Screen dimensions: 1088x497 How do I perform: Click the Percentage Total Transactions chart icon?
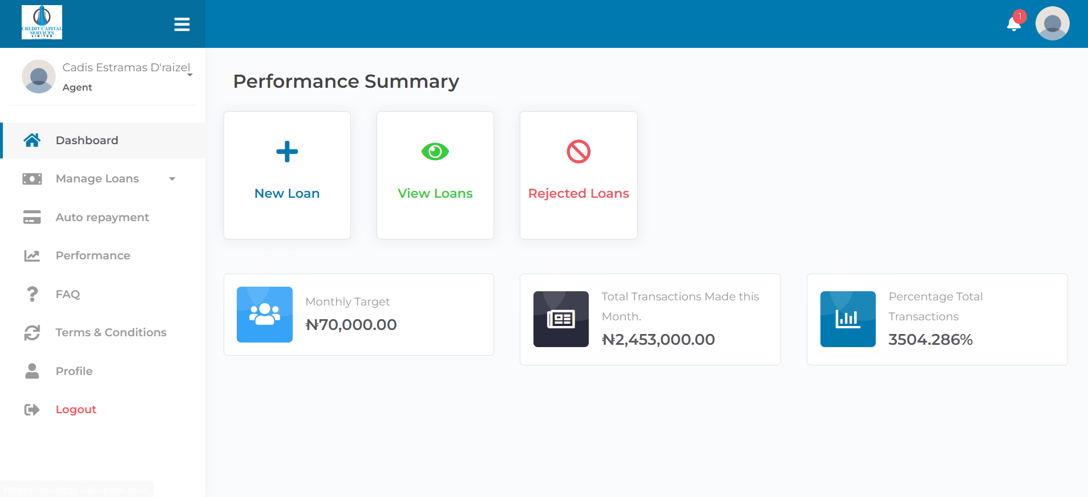coord(848,319)
